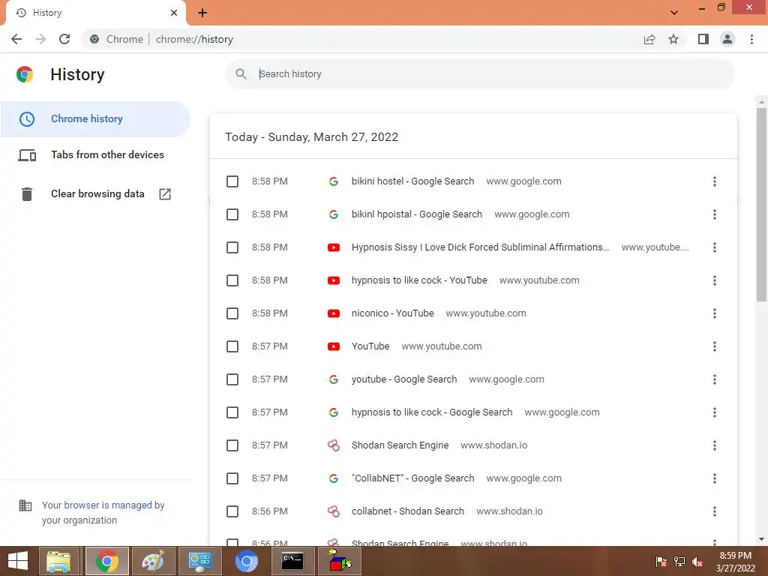This screenshot has height=576, width=768.
Task: Click the "www.shodan.io" domain of collabnet entry
Action: click(509, 511)
